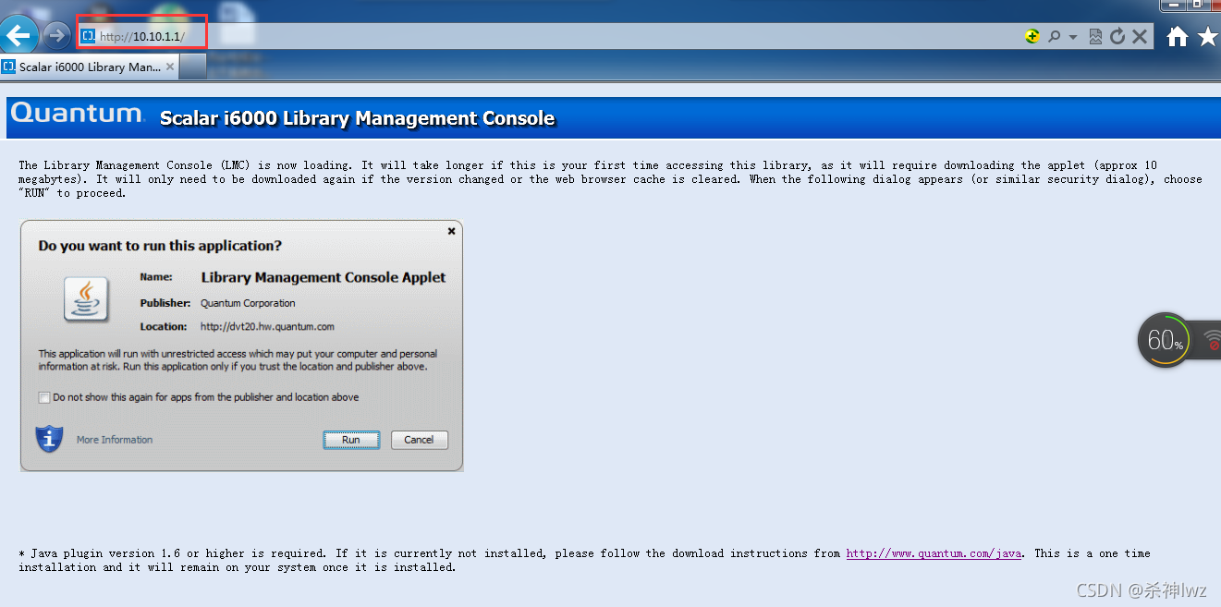Image resolution: width=1221 pixels, height=607 pixels.
Task: Click the Quantum logo in the header
Action: 78,114
